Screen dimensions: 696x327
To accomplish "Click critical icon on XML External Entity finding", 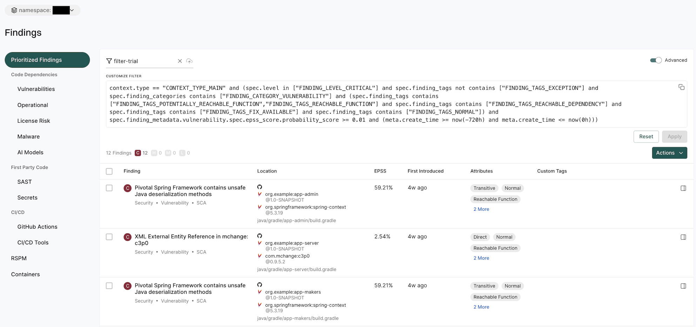I will point(128,237).
